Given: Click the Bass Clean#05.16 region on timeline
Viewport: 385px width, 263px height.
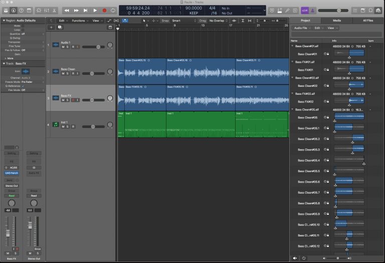Looking at the screenshot, I should [201, 71].
